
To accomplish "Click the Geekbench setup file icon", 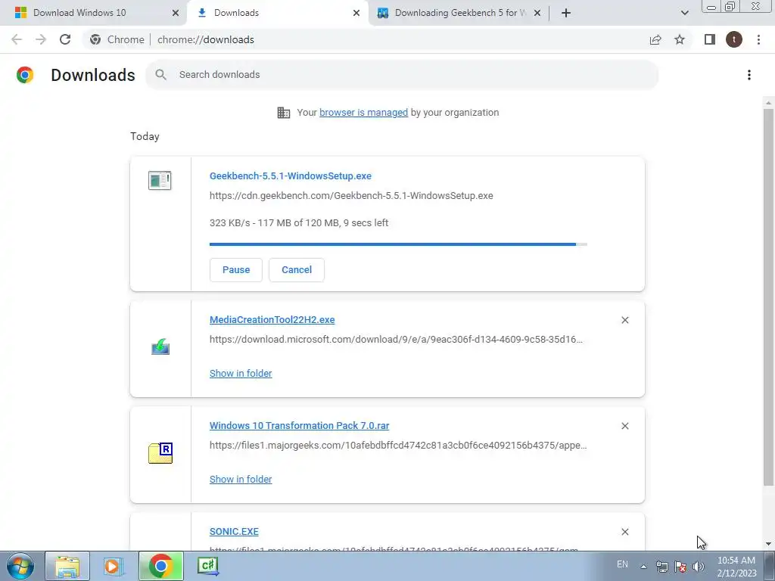I will [160, 180].
